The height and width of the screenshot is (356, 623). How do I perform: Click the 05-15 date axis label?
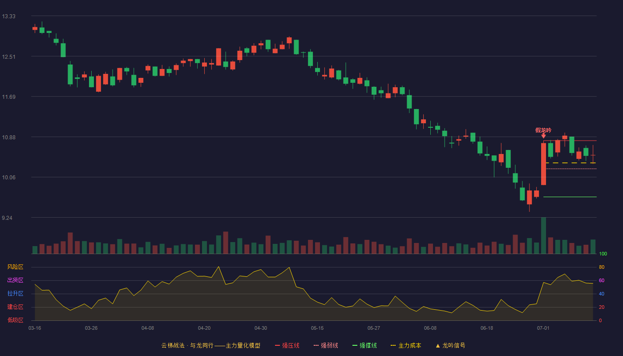point(317,328)
